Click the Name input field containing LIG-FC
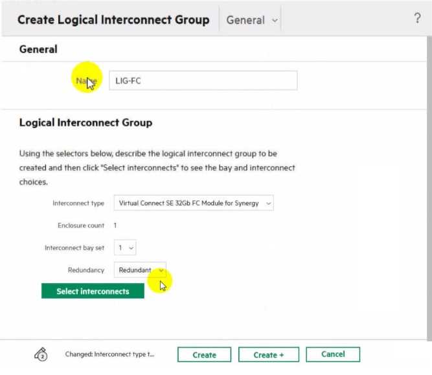The height and width of the screenshot is (375, 432). point(203,80)
